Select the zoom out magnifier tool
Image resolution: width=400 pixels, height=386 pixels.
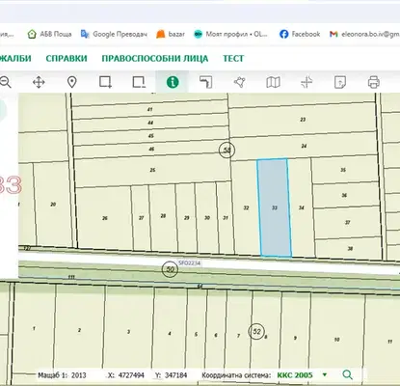coord(5,82)
